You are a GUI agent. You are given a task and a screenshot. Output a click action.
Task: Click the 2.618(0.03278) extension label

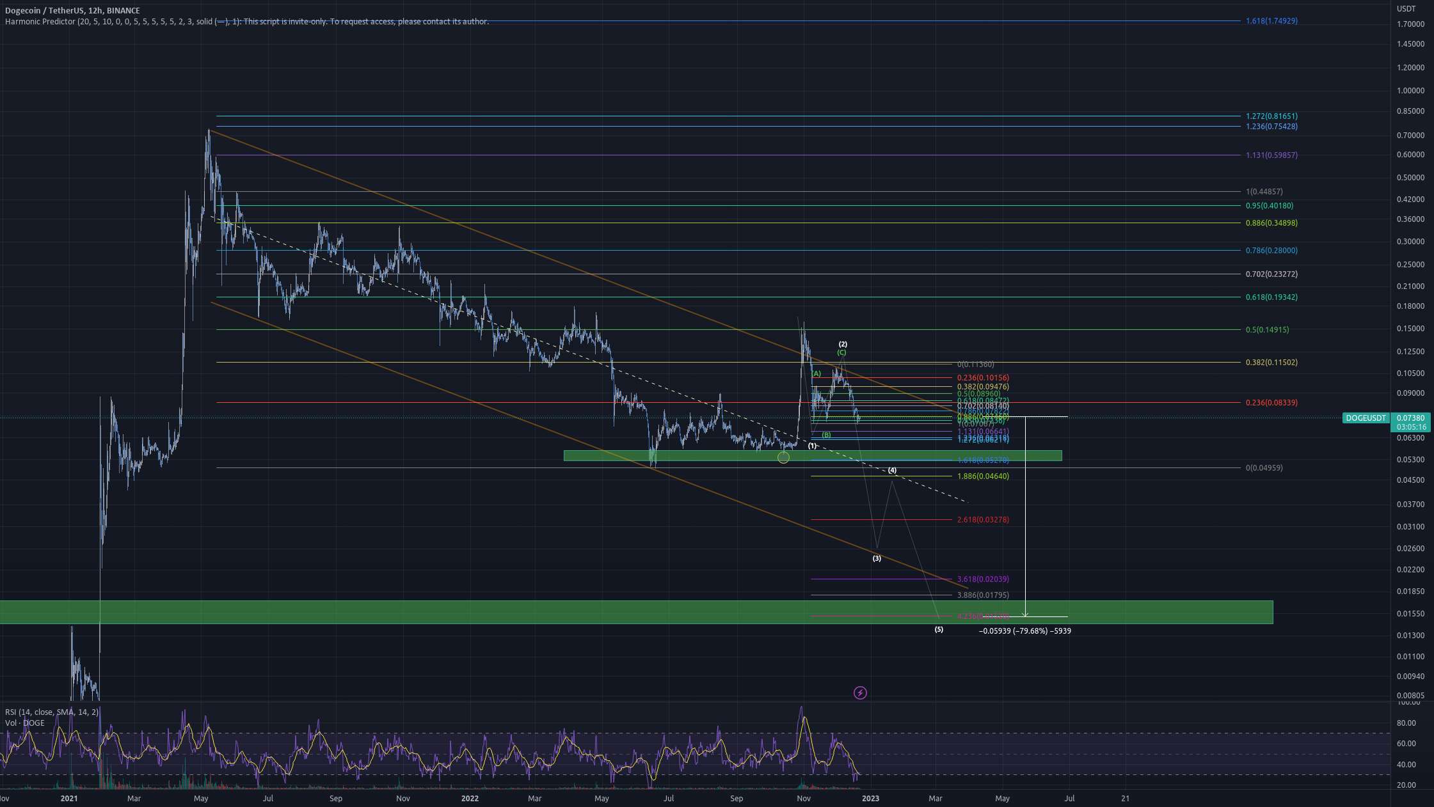[x=983, y=520]
